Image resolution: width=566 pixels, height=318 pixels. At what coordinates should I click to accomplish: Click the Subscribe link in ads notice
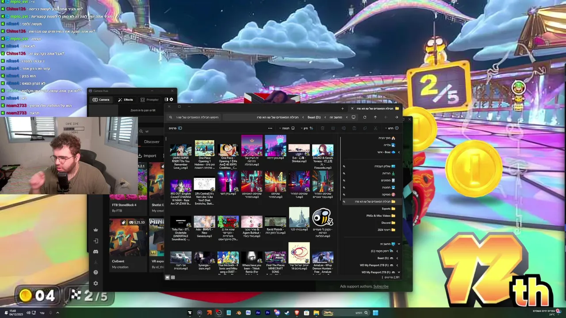(x=381, y=286)
